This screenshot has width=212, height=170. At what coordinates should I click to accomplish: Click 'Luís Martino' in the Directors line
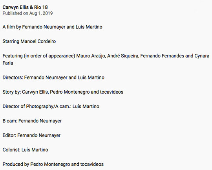[91, 78]
